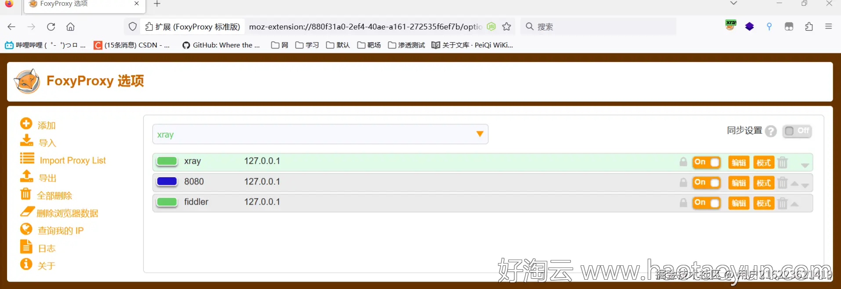Image resolution: width=841 pixels, height=289 pixels.
Task: Edit the xray proxy entry
Action: point(739,163)
